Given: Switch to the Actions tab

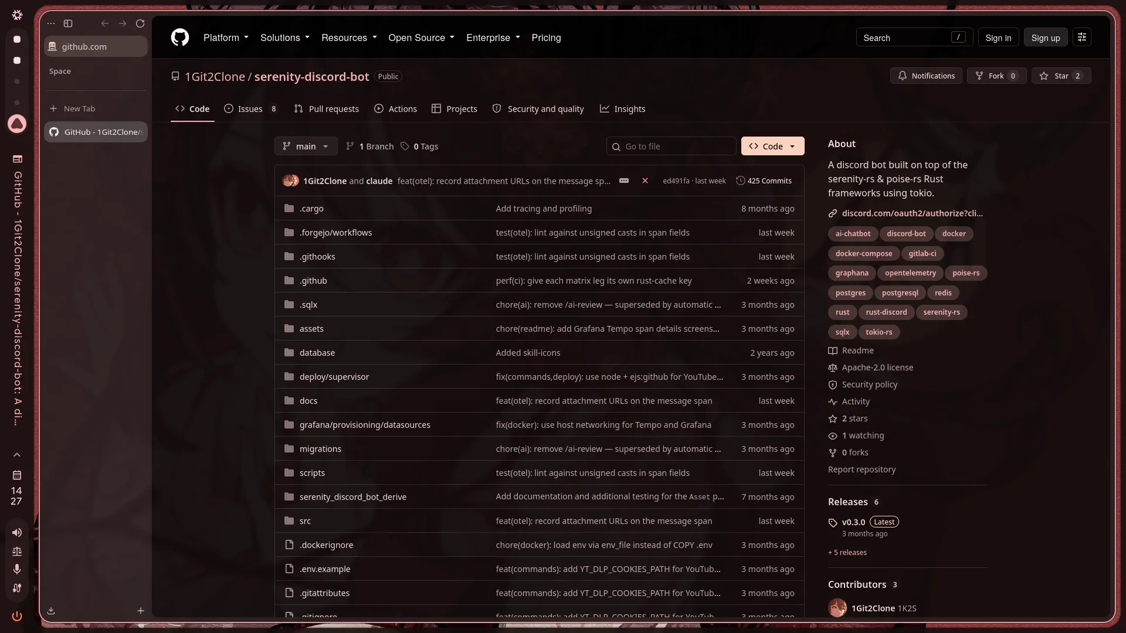Looking at the screenshot, I should pos(396,109).
